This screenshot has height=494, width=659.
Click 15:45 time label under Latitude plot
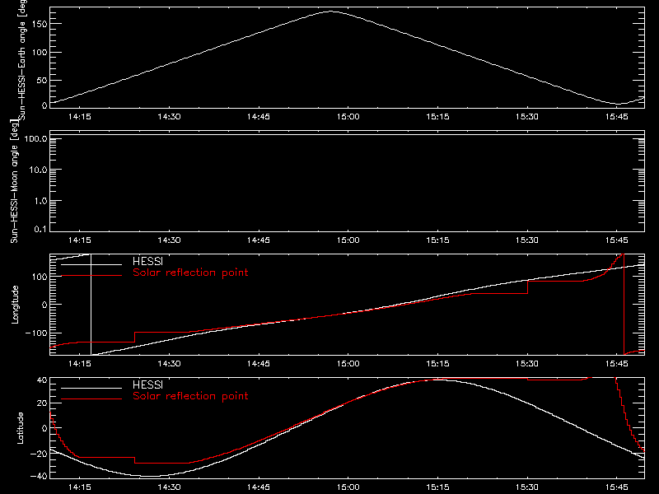[616, 487]
